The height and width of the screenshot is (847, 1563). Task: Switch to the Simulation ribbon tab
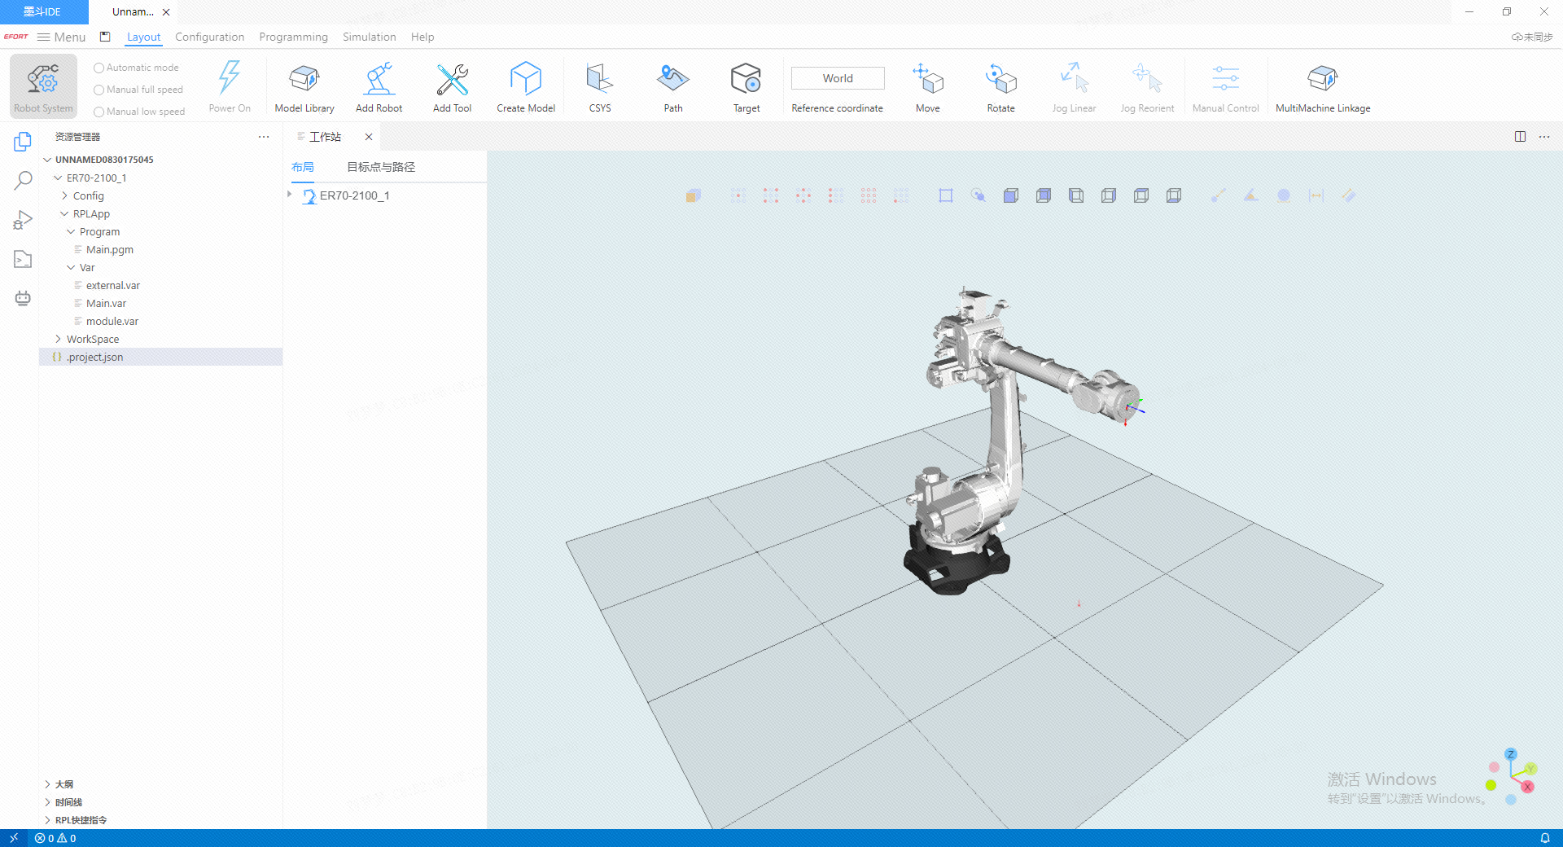369,37
